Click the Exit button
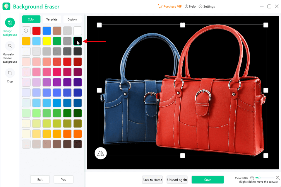 [40, 179]
